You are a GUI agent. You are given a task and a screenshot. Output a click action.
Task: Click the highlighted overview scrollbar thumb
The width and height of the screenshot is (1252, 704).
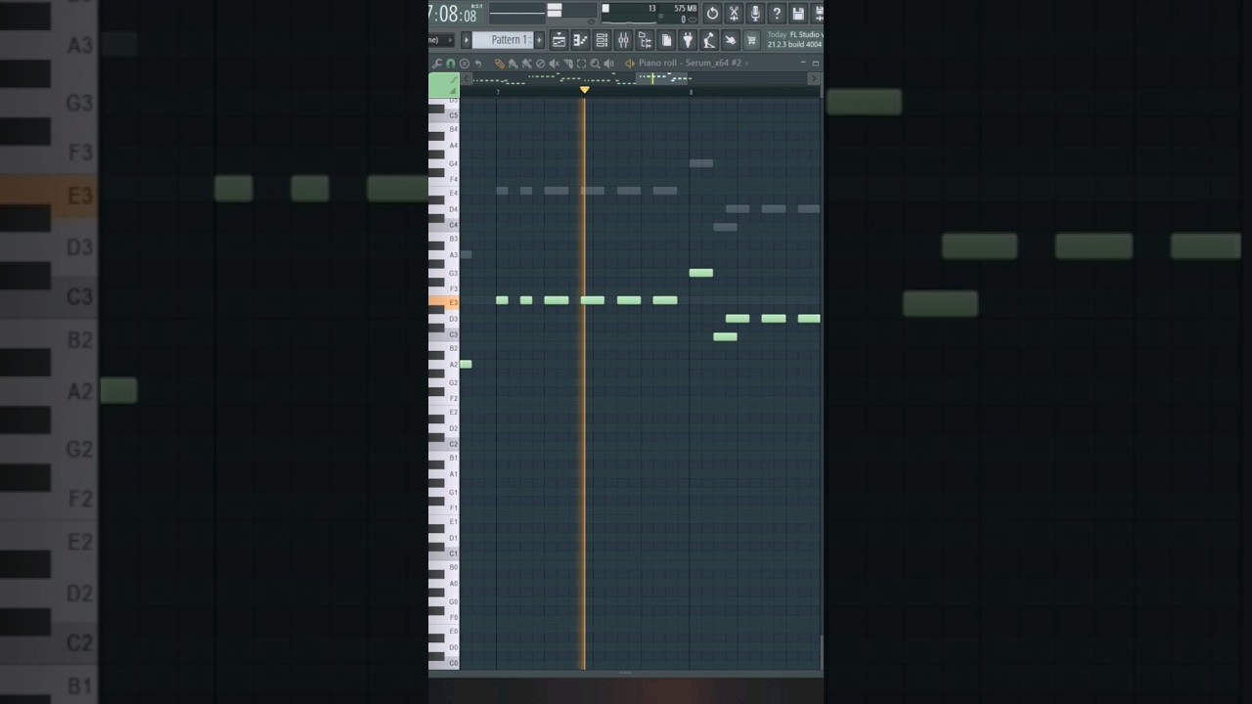[661, 79]
